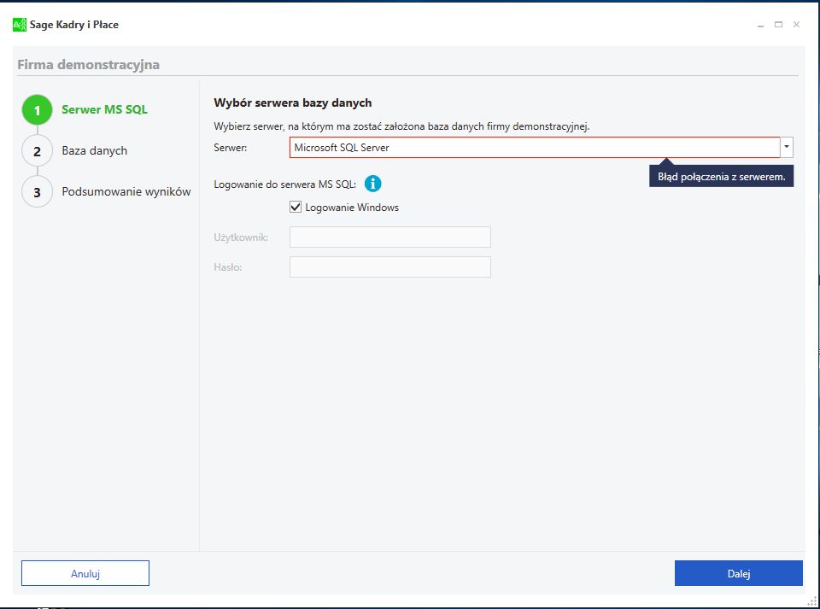Go to the Baza danych step label

[x=95, y=150]
